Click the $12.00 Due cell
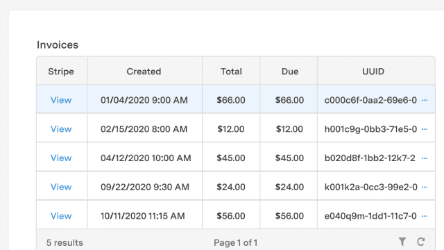Screen dimensions: 444x250 289,128
